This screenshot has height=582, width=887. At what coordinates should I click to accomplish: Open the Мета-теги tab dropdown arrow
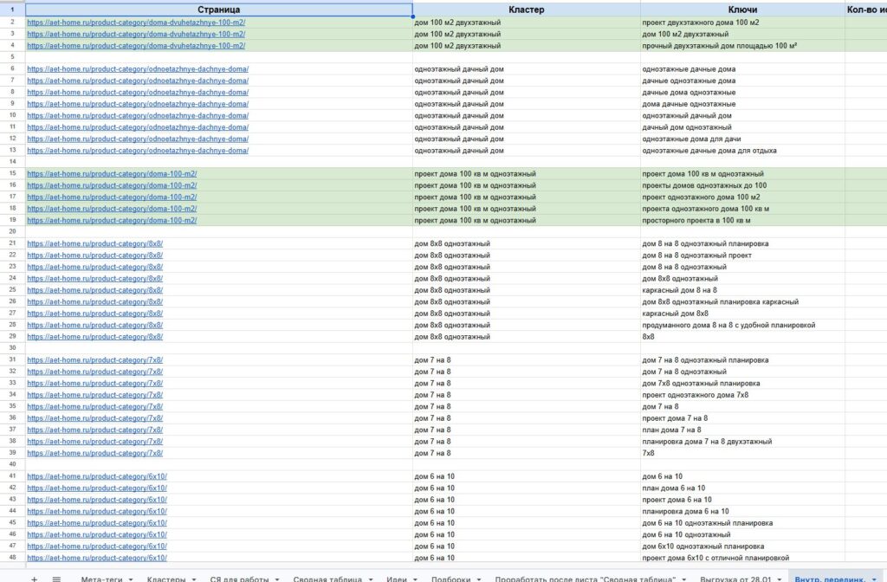tap(131, 579)
